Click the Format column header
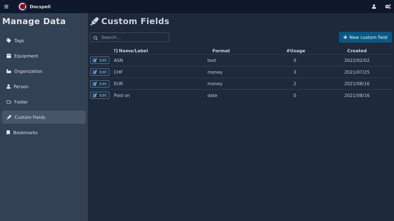 pyautogui.click(x=221, y=51)
